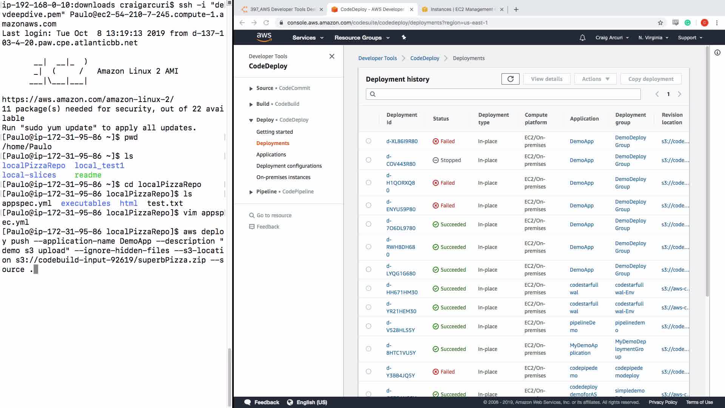725x408 pixels.
Task: Click the AWS logo home icon
Action: coord(264,37)
